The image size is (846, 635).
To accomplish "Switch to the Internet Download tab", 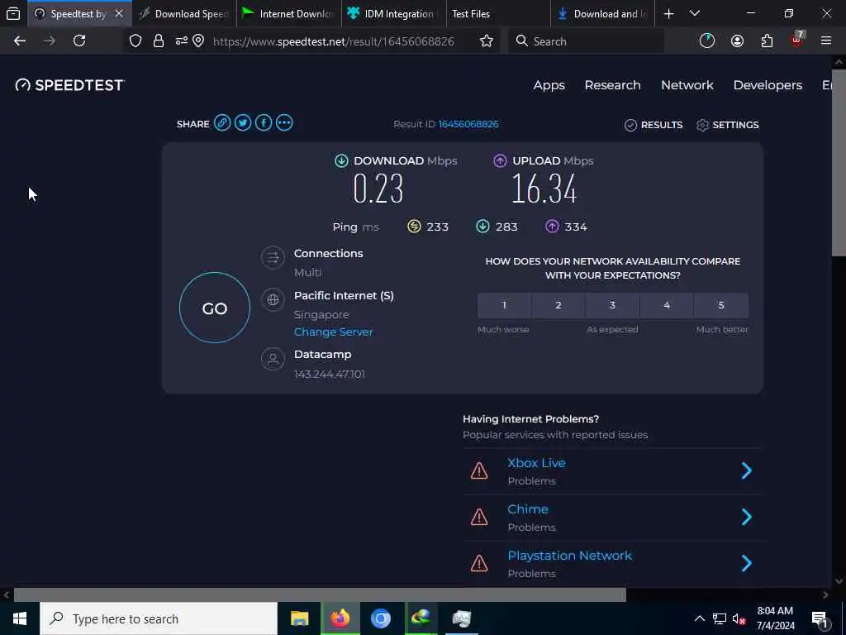I will point(289,14).
